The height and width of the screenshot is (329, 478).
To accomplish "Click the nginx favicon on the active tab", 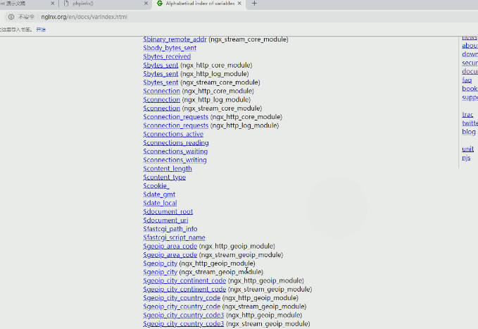I will pos(159,4).
